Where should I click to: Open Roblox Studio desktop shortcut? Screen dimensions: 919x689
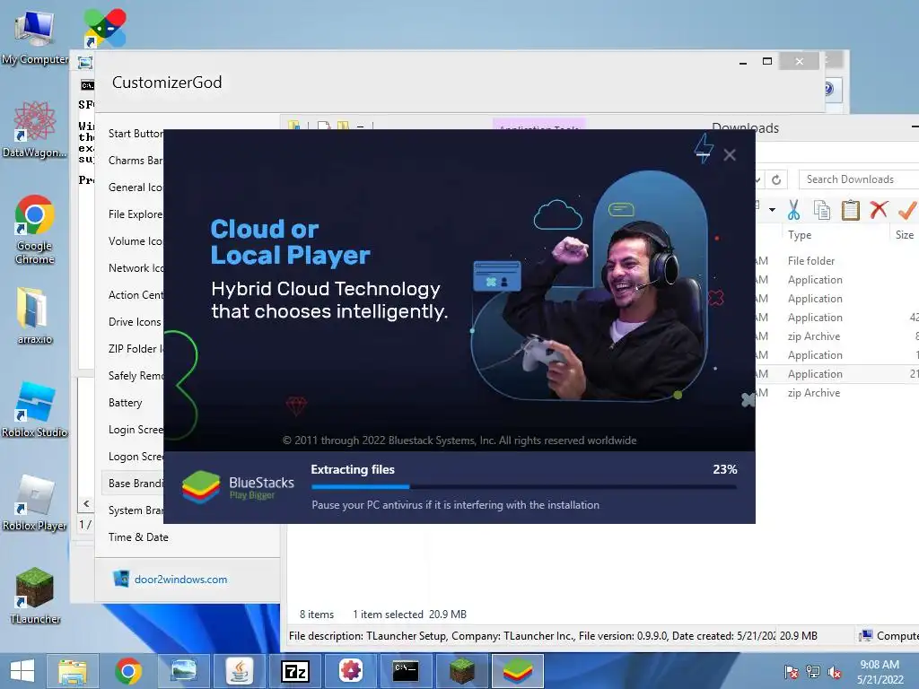tap(35, 409)
